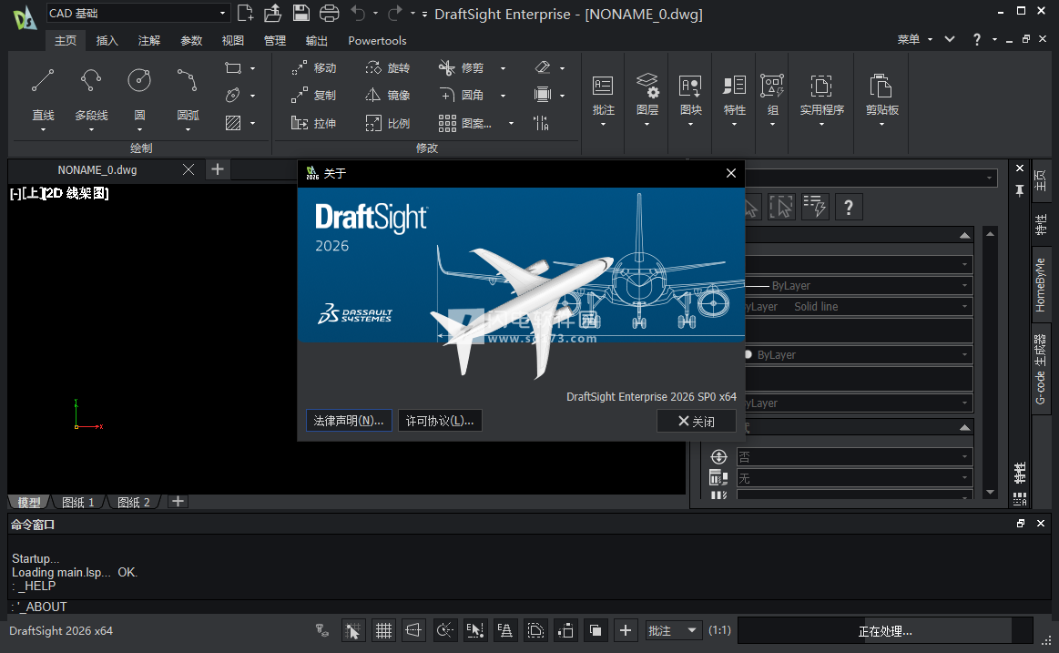Switch to the 插入 ribbon tab
1059x653 pixels.
(107, 41)
